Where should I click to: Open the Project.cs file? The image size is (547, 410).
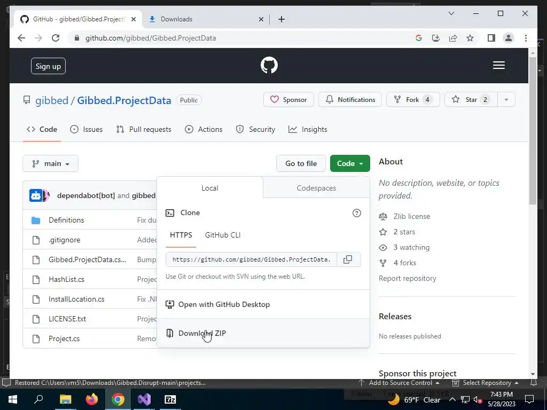(x=64, y=338)
